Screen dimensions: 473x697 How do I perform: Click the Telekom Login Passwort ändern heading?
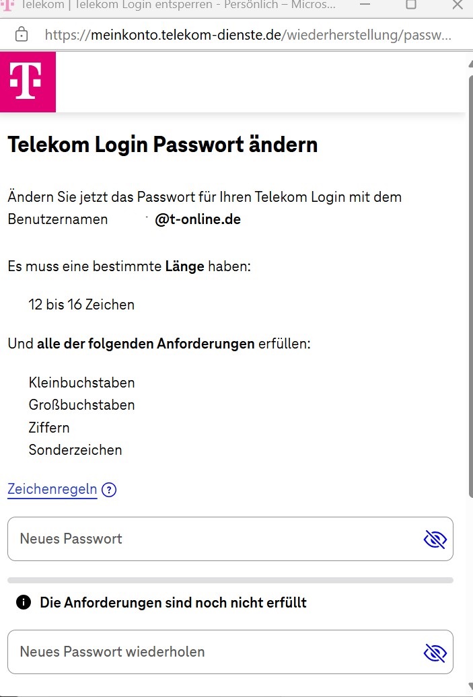tap(163, 145)
